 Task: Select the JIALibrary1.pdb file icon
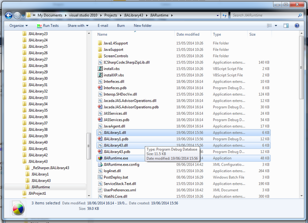[x=100, y=139]
